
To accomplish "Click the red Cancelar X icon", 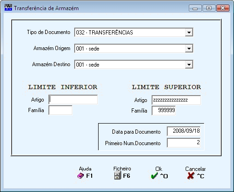I will tap(191, 176).
